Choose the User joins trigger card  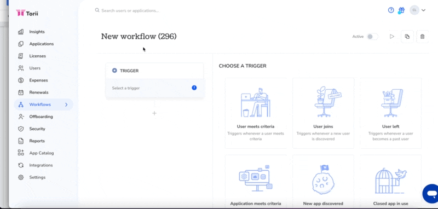pos(323,113)
